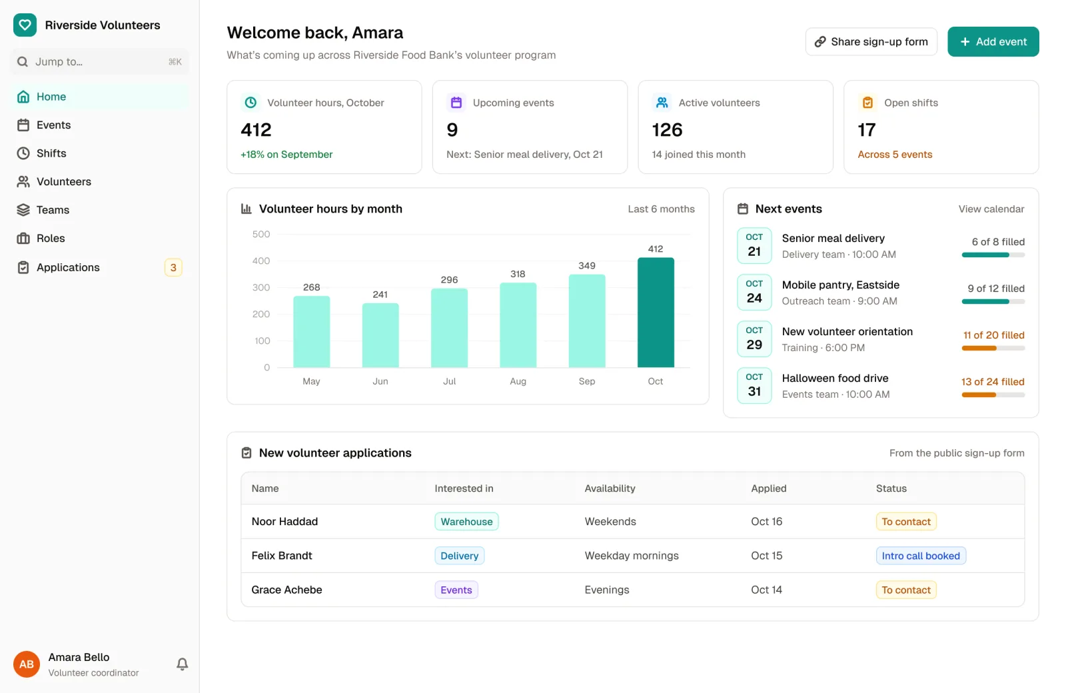Click the September bar in the chart
The height and width of the screenshot is (693, 1066).
pos(587,321)
